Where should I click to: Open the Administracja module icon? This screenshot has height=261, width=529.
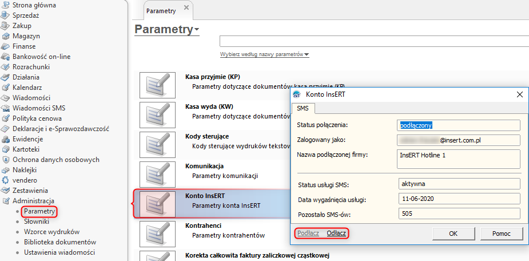5,201
